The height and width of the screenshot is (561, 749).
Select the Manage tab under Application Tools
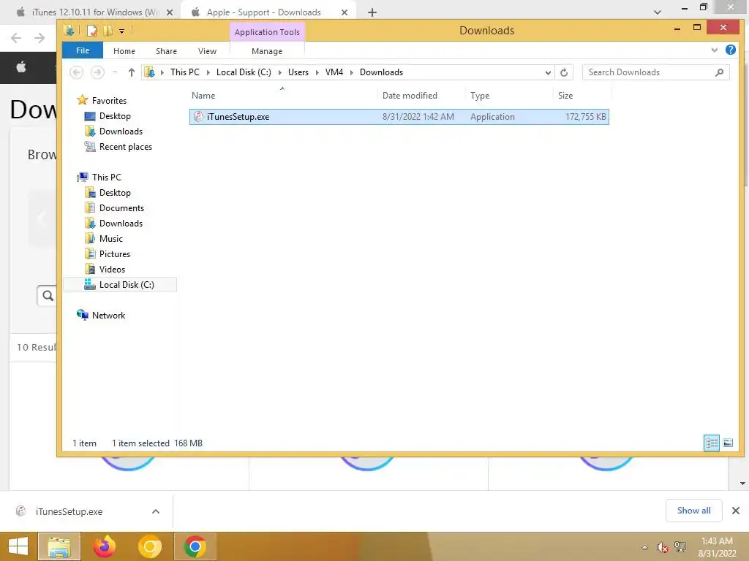coord(266,51)
